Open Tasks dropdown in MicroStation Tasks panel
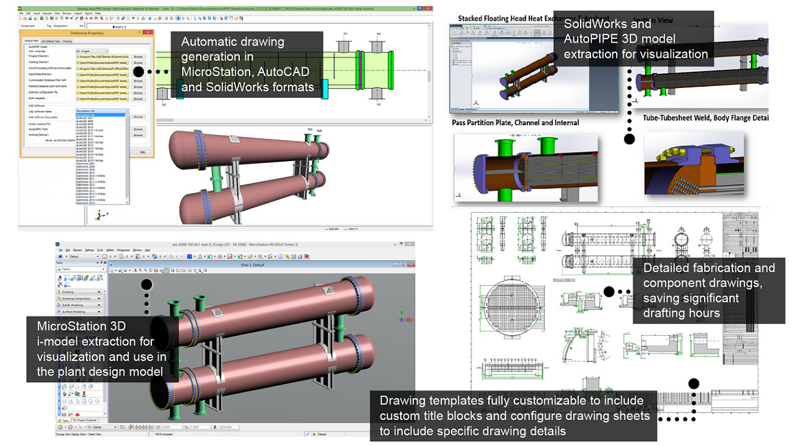 click(x=81, y=269)
